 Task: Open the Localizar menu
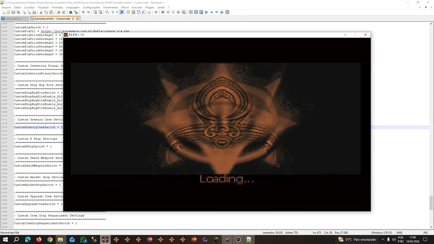coord(29,7)
